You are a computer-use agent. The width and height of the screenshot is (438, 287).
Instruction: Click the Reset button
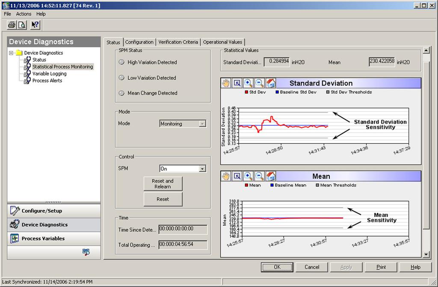click(163, 199)
